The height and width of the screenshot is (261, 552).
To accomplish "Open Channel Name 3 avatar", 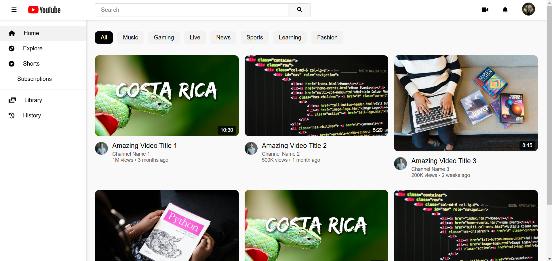I will pyautogui.click(x=400, y=163).
